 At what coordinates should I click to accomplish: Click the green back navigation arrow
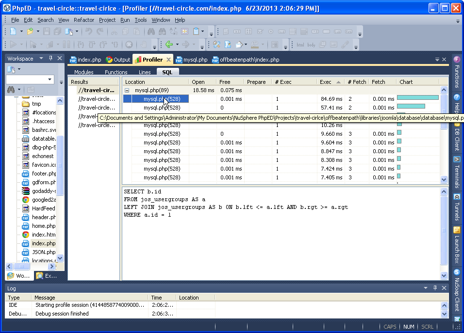click(x=169, y=45)
